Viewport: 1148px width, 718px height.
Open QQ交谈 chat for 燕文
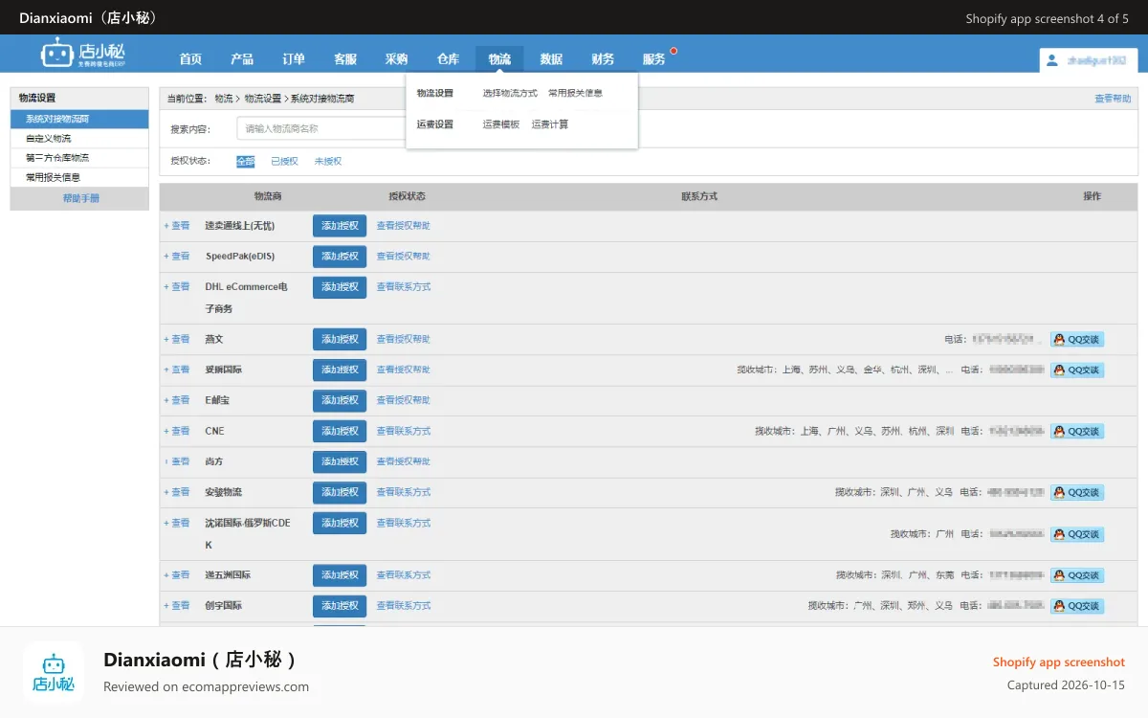tap(1077, 340)
